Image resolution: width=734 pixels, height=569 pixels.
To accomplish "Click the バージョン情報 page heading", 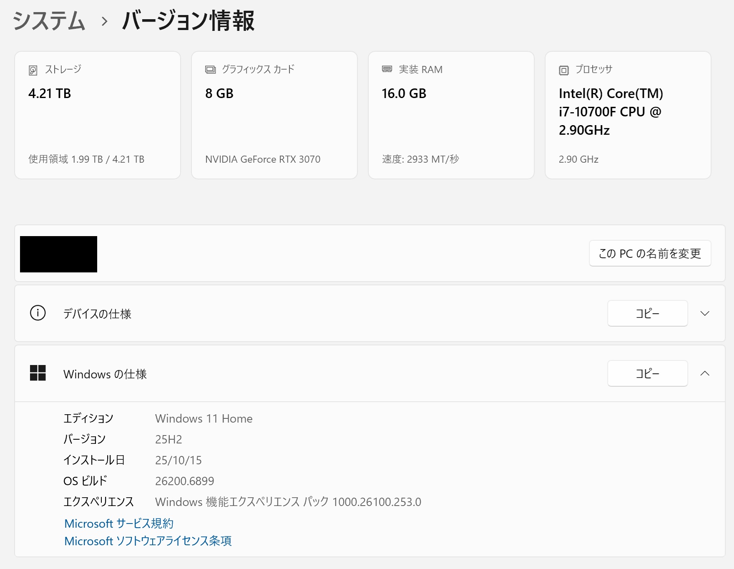I will coord(188,21).
